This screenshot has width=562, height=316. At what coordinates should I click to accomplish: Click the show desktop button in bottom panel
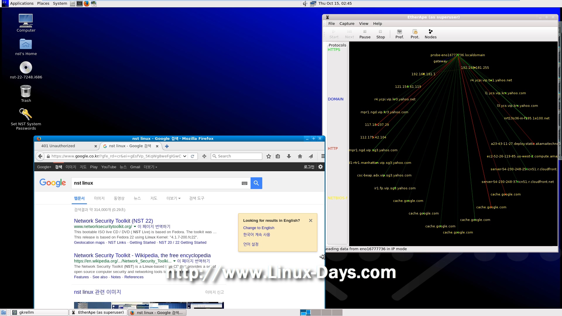click(4, 312)
